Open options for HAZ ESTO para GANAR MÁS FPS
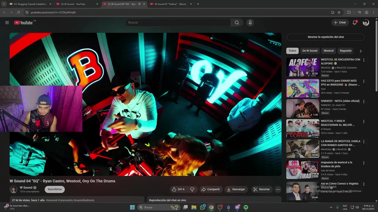Screen dimensions: 378x212 tap(364, 81)
